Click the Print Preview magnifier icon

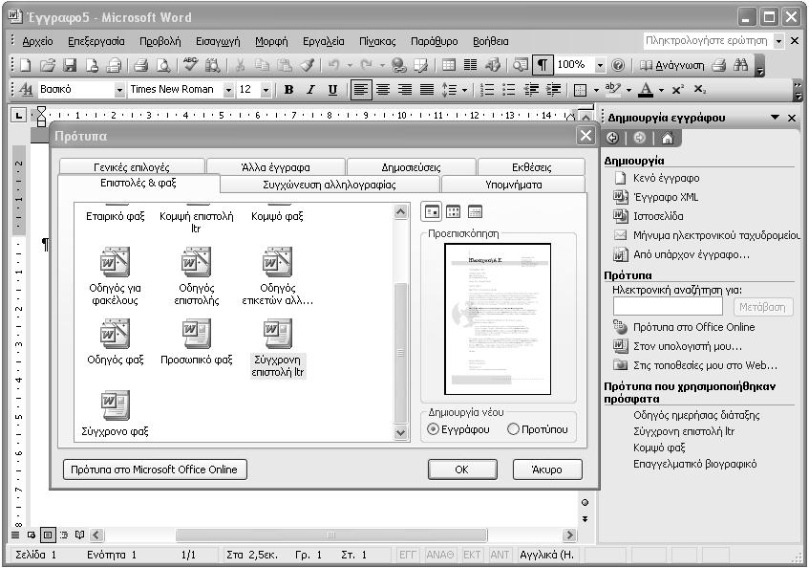pos(163,65)
